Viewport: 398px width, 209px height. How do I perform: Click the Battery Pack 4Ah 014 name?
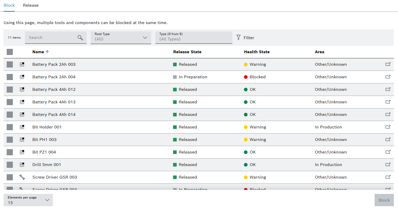pos(54,114)
